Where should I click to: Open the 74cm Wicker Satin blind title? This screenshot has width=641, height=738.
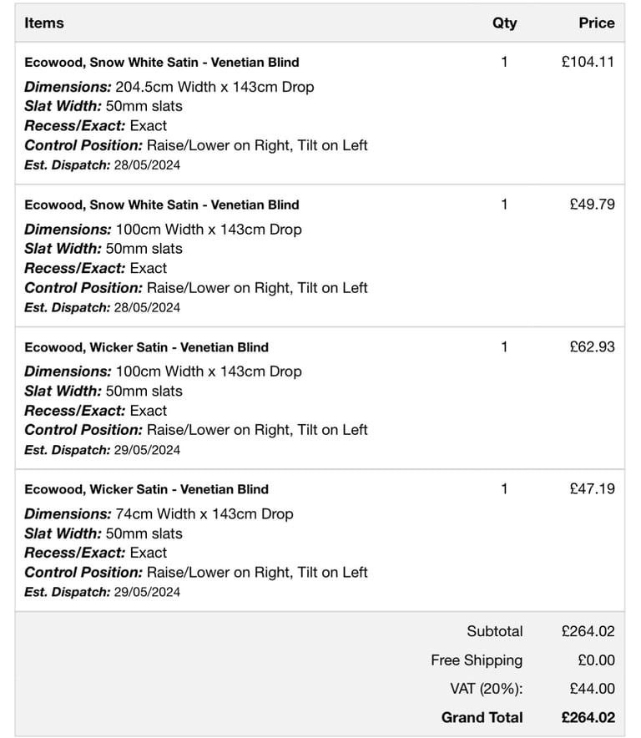tap(146, 489)
